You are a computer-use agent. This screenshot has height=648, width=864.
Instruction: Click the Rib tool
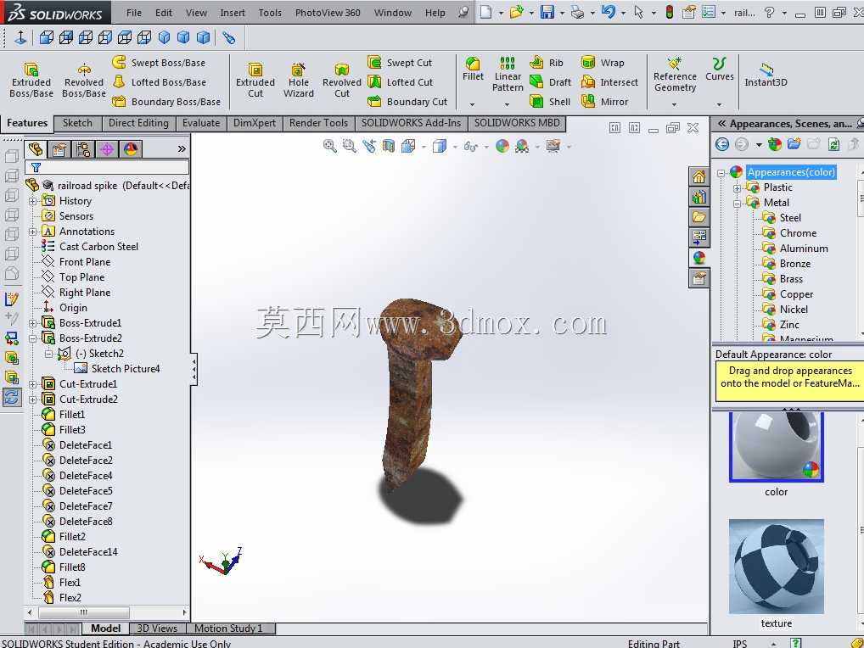tap(547, 63)
